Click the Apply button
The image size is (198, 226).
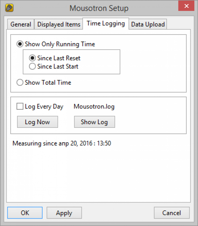pyautogui.click(x=64, y=213)
